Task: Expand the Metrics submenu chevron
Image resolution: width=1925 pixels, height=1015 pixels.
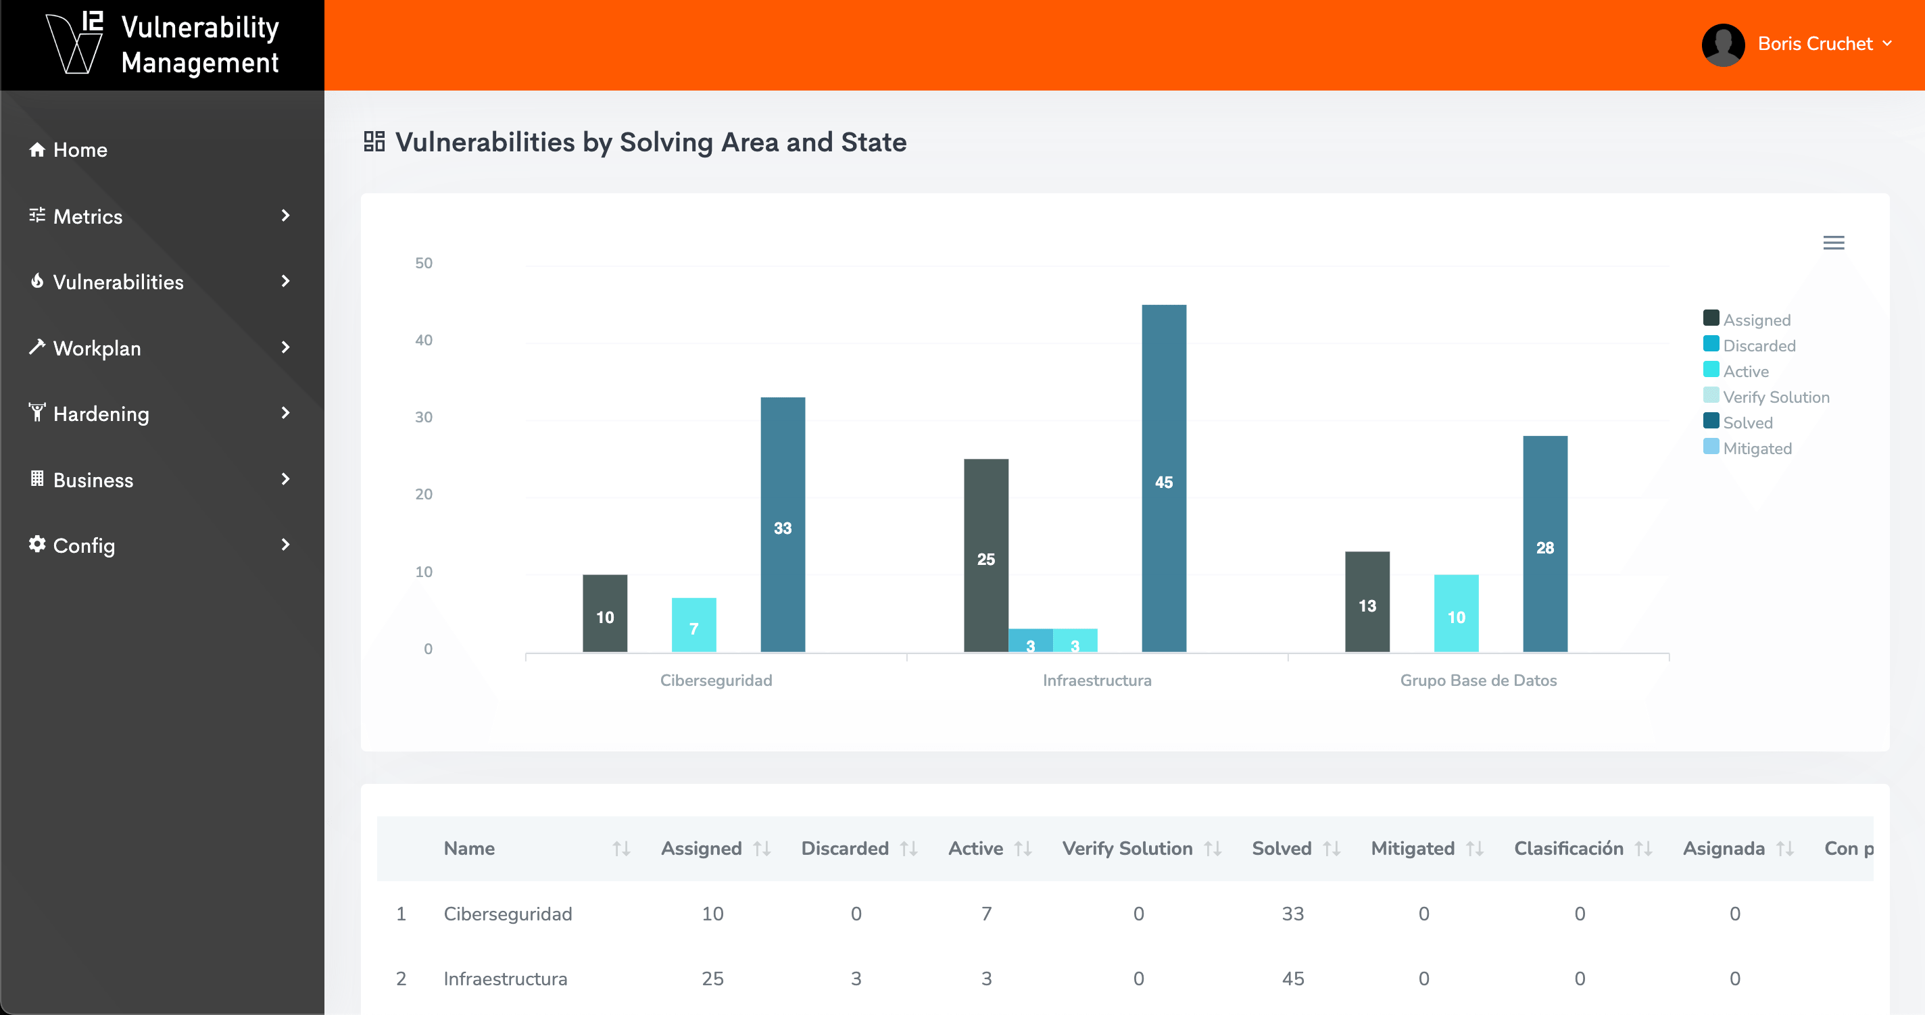Action: [x=285, y=216]
